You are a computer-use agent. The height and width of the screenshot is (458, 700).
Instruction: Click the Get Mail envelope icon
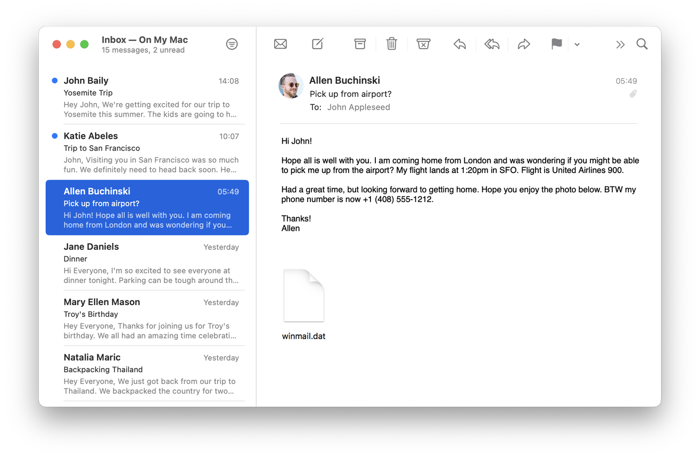[281, 44]
